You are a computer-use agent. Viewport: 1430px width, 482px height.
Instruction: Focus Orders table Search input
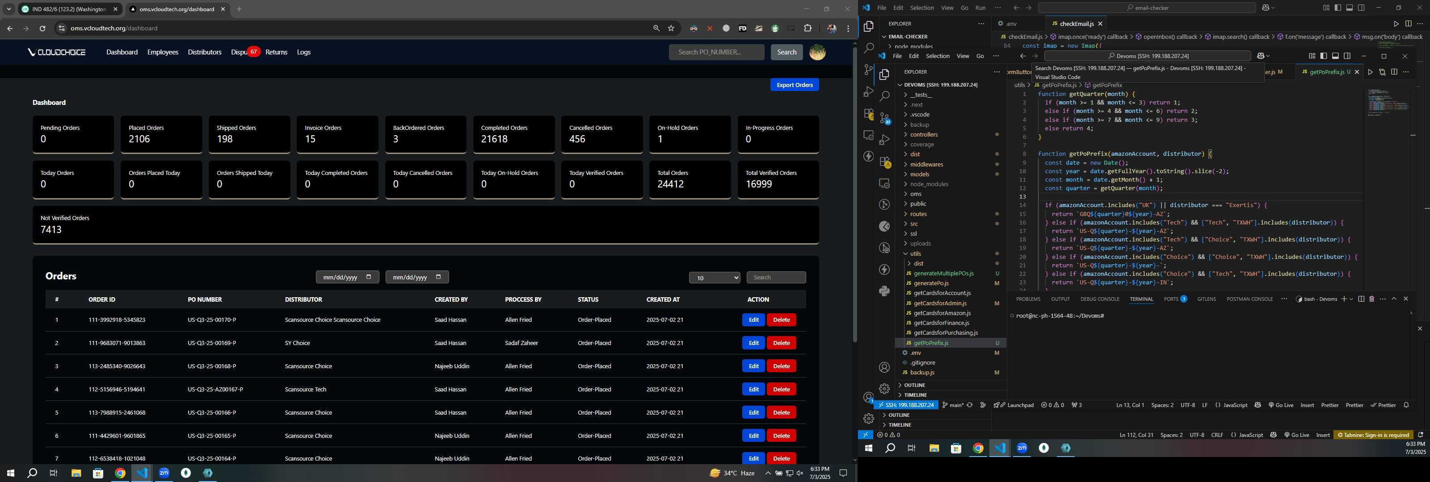click(776, 277)
